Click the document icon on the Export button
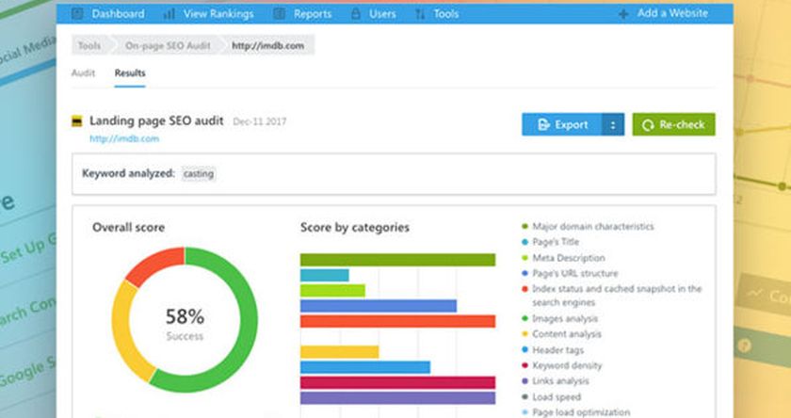 (x=543, y=124)
